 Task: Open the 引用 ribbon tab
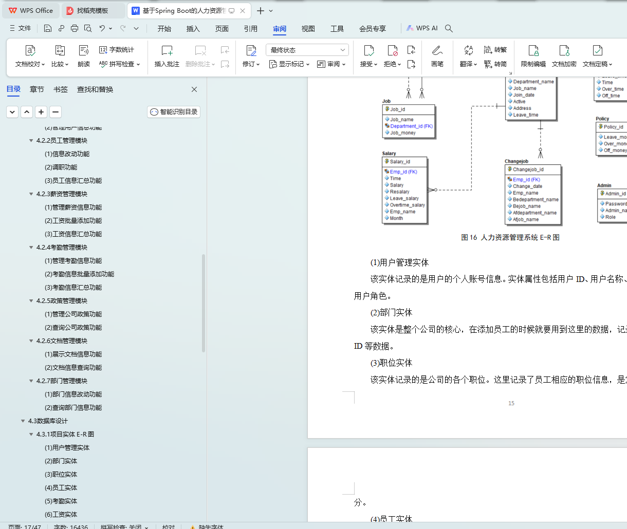251,29
